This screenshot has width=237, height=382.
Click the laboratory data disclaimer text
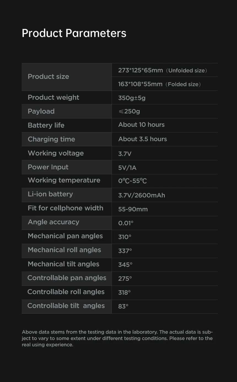[x=117, y=338]
